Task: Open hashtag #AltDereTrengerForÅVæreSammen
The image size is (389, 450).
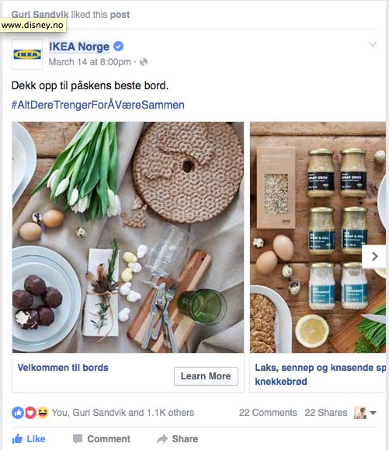Action: 98,105
